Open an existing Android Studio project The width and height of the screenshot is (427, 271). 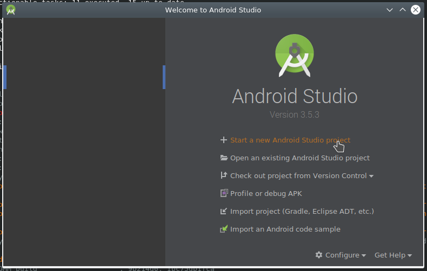(299, 158)
